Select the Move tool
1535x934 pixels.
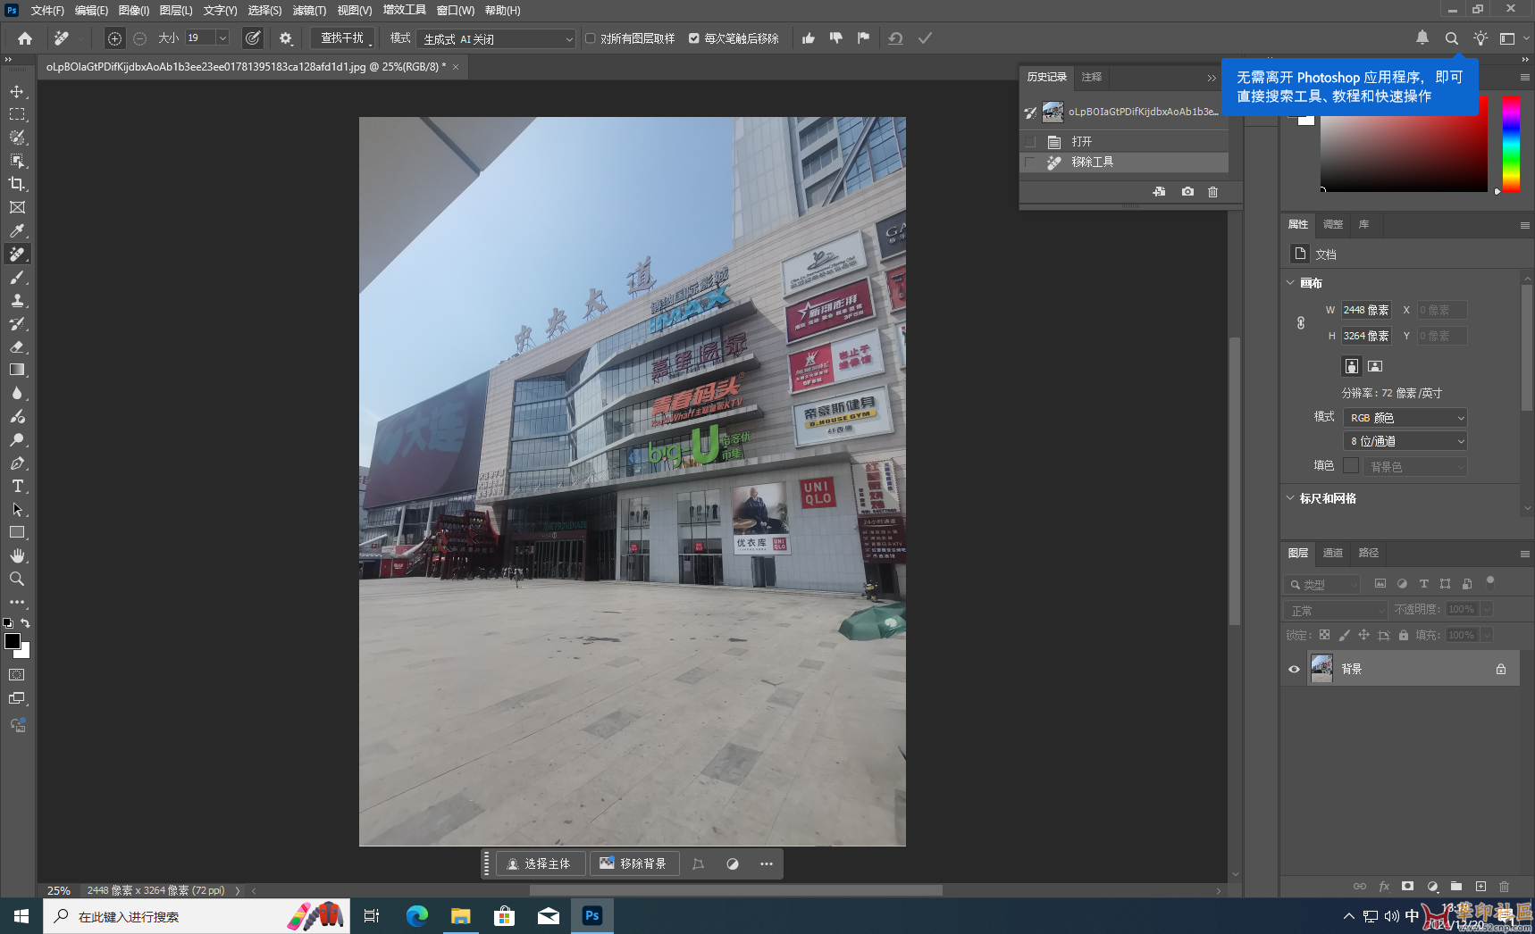pyautogui.click(x=17, y=91)
